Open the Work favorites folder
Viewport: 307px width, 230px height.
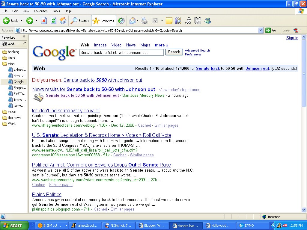click(x=9, y=124)
